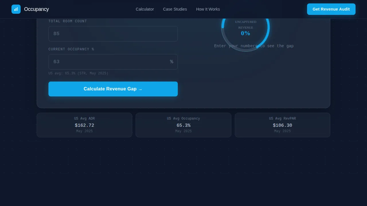Viewport: 367px width, 206px height.
Task: Click Calculate Revenue Gap button
Action: point(113,89)
